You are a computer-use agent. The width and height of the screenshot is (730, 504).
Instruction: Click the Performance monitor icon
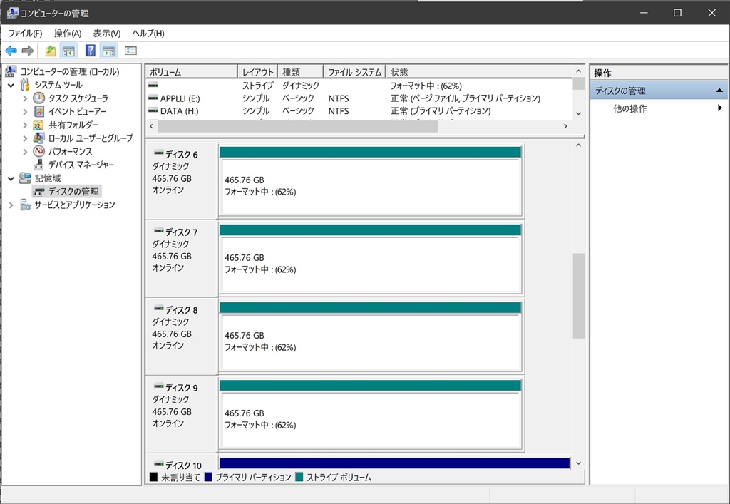[39, 151]
